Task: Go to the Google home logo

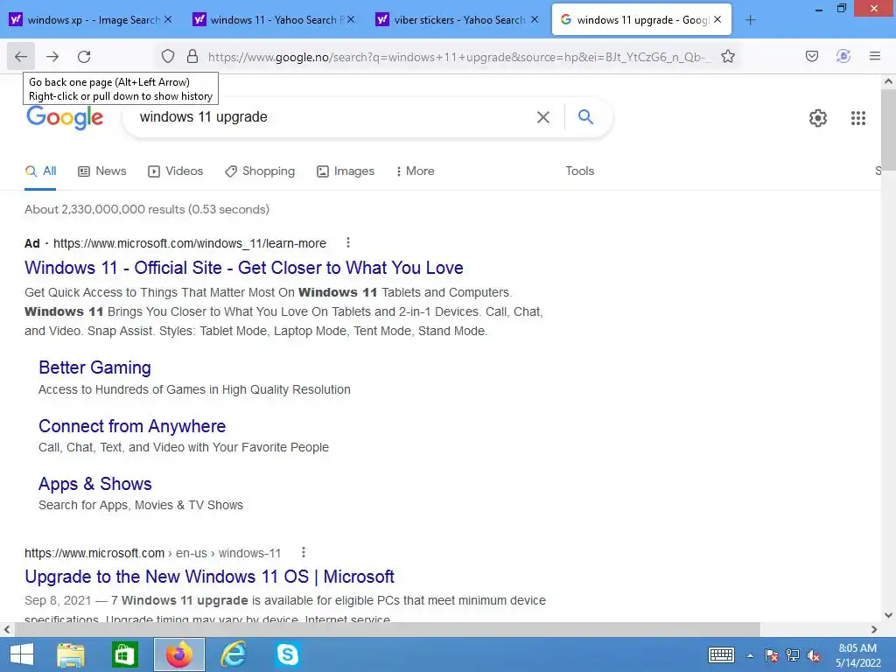Action: pyautogui.click(x=65, y=117)
